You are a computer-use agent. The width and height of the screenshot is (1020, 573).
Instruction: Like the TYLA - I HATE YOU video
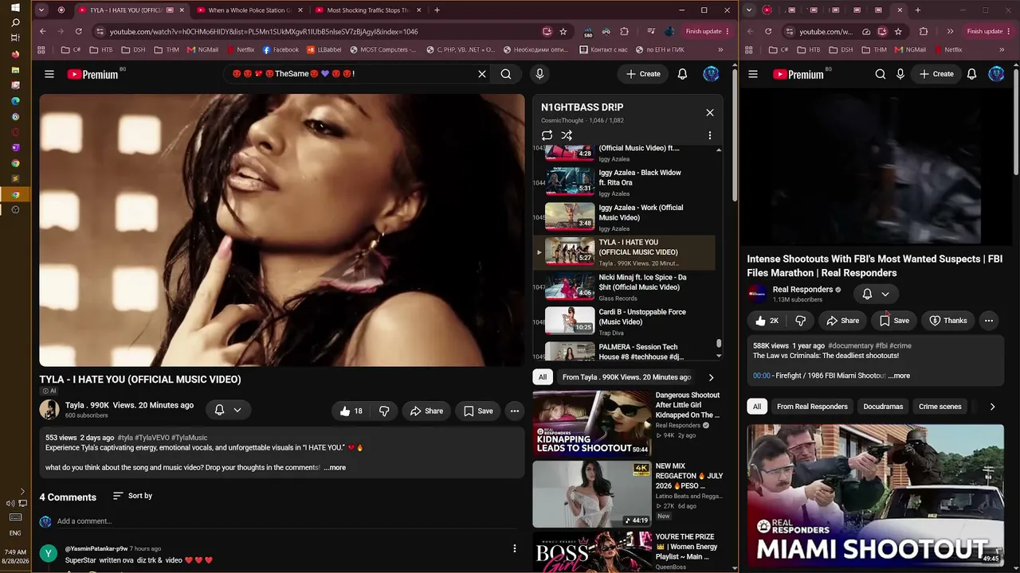point(351,411)
